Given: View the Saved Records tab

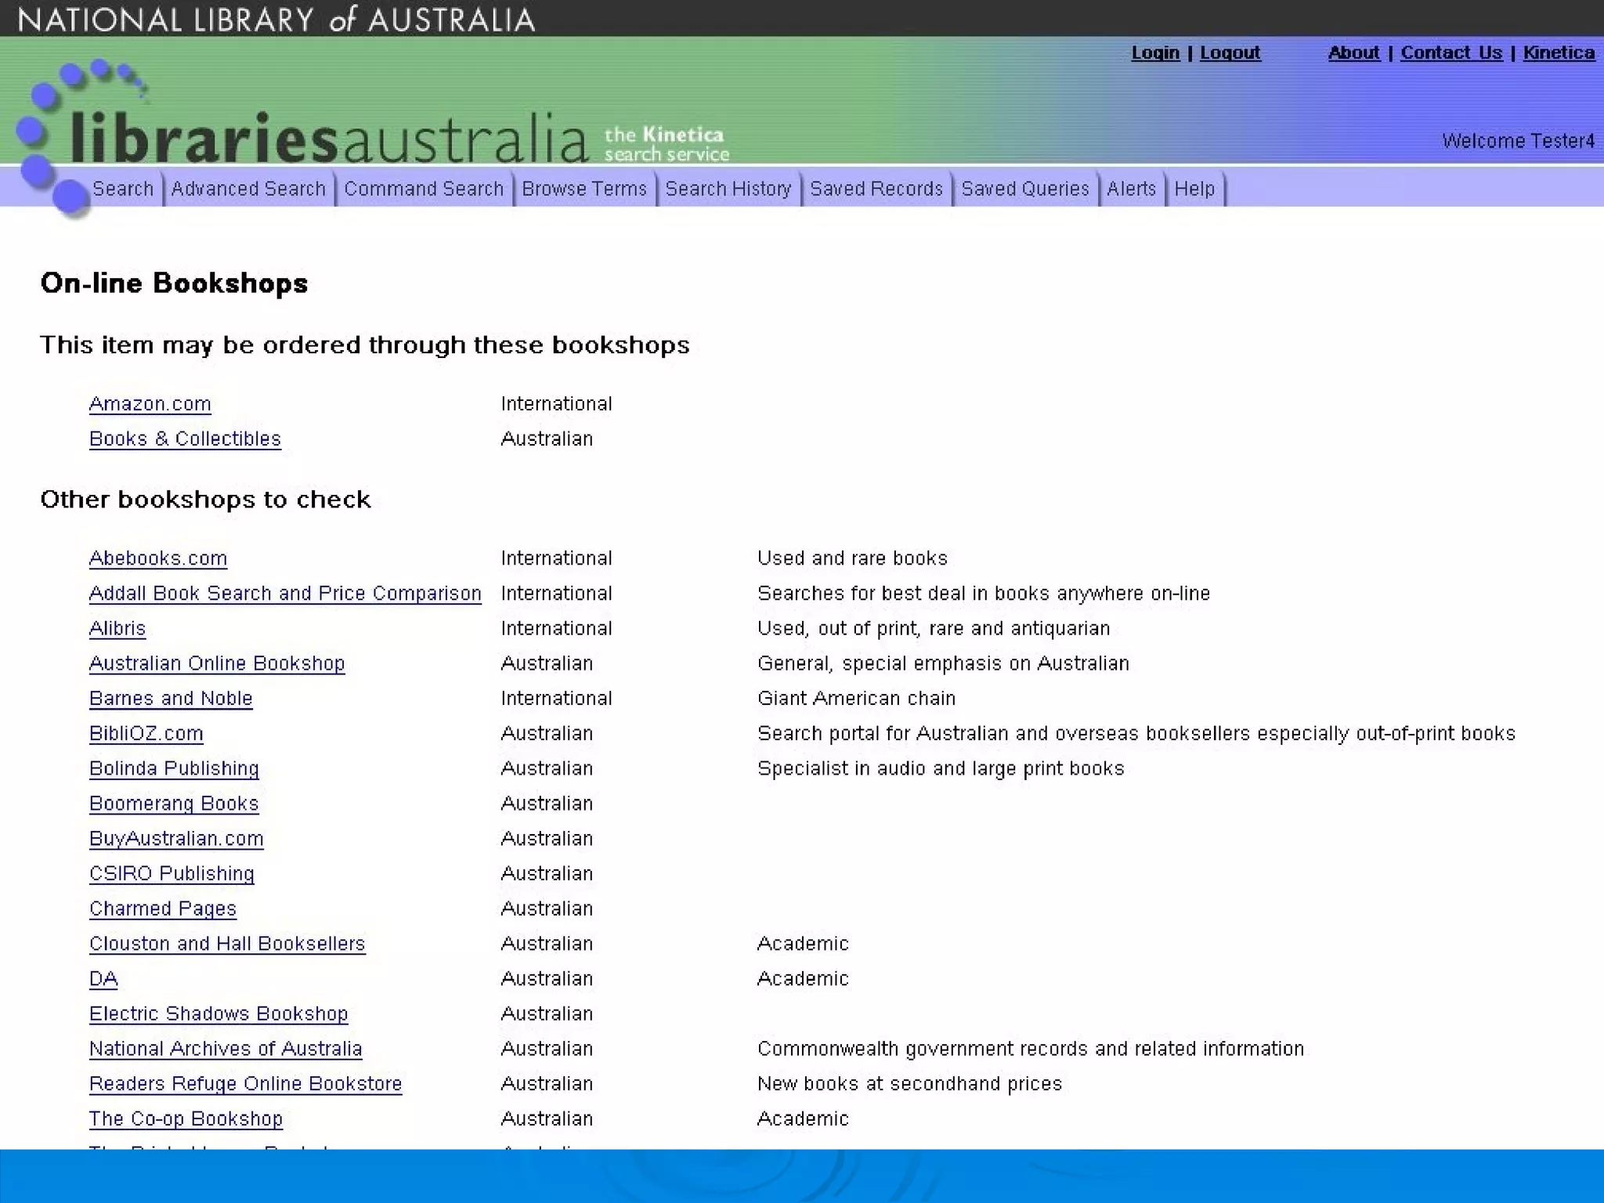Looking at the screenshot, I should point(876,189).
